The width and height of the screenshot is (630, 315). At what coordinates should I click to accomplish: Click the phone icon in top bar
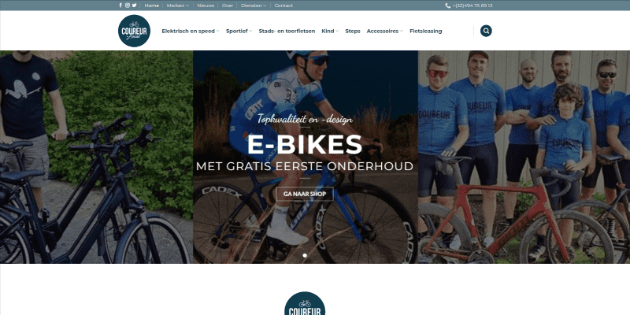(x=447, y=6)
